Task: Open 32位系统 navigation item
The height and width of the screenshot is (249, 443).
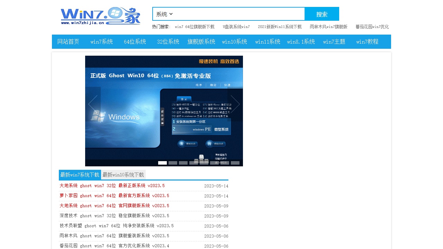Action: (x=168, y=42)
